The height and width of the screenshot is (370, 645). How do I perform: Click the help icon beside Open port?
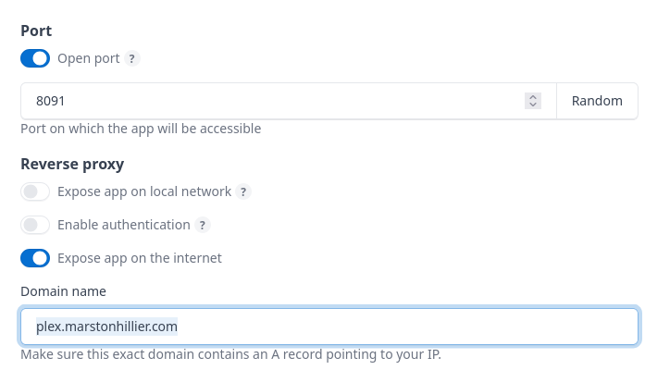coord(132,58)
